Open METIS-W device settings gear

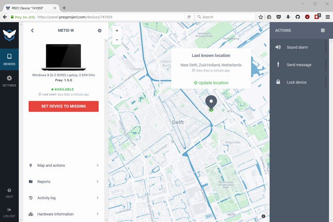(x=99, y=30)
